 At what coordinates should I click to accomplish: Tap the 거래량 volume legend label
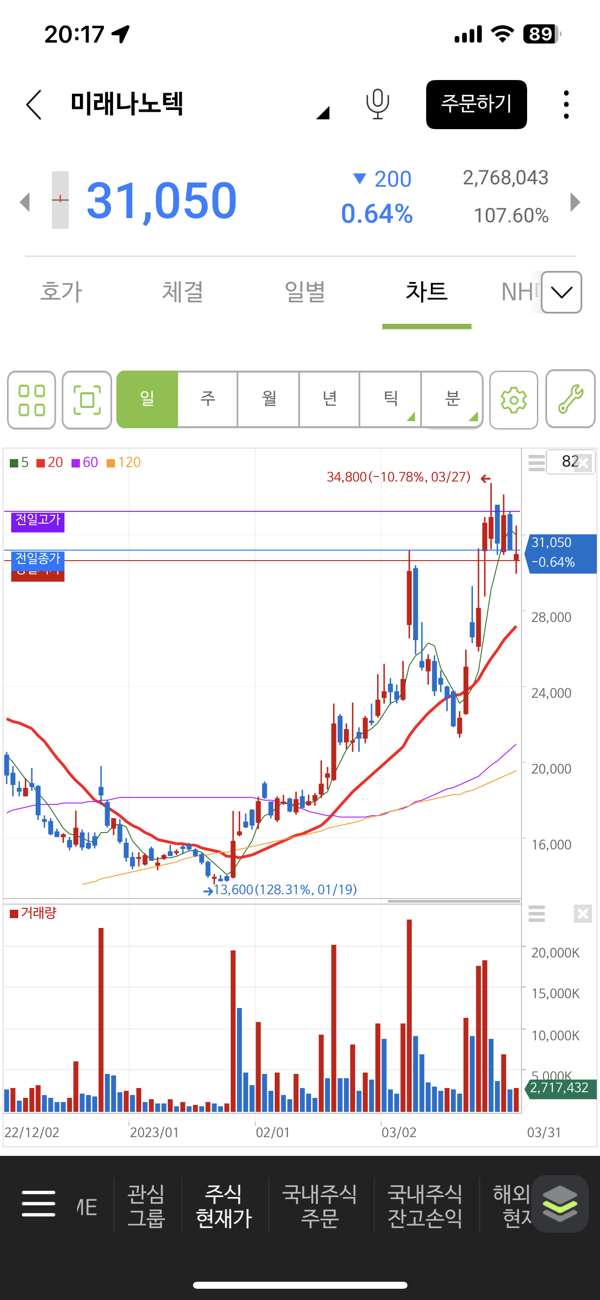(x=33, y=913)
